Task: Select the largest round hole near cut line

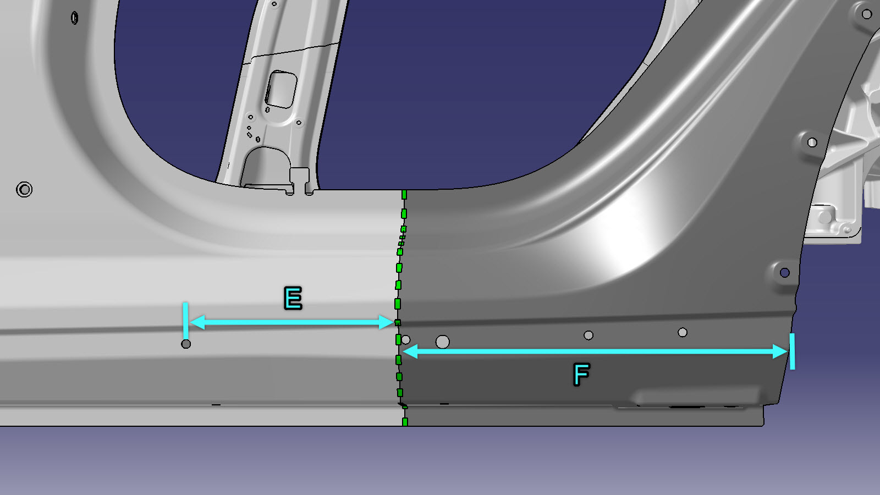Action: click(x=442, y=342)
